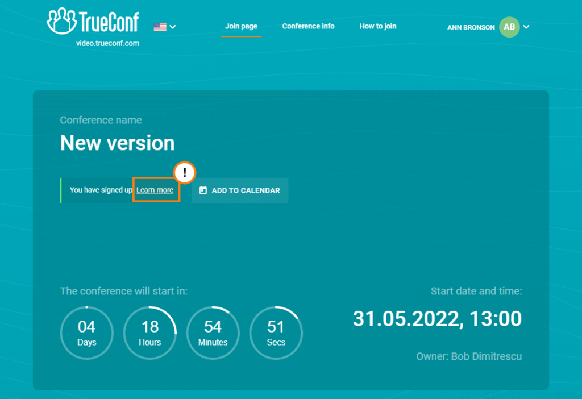Image resolution: width=582 pixels, height=399 pixels.
Task: Expand the language selection chevron
Action: click(x=173, y=27)
